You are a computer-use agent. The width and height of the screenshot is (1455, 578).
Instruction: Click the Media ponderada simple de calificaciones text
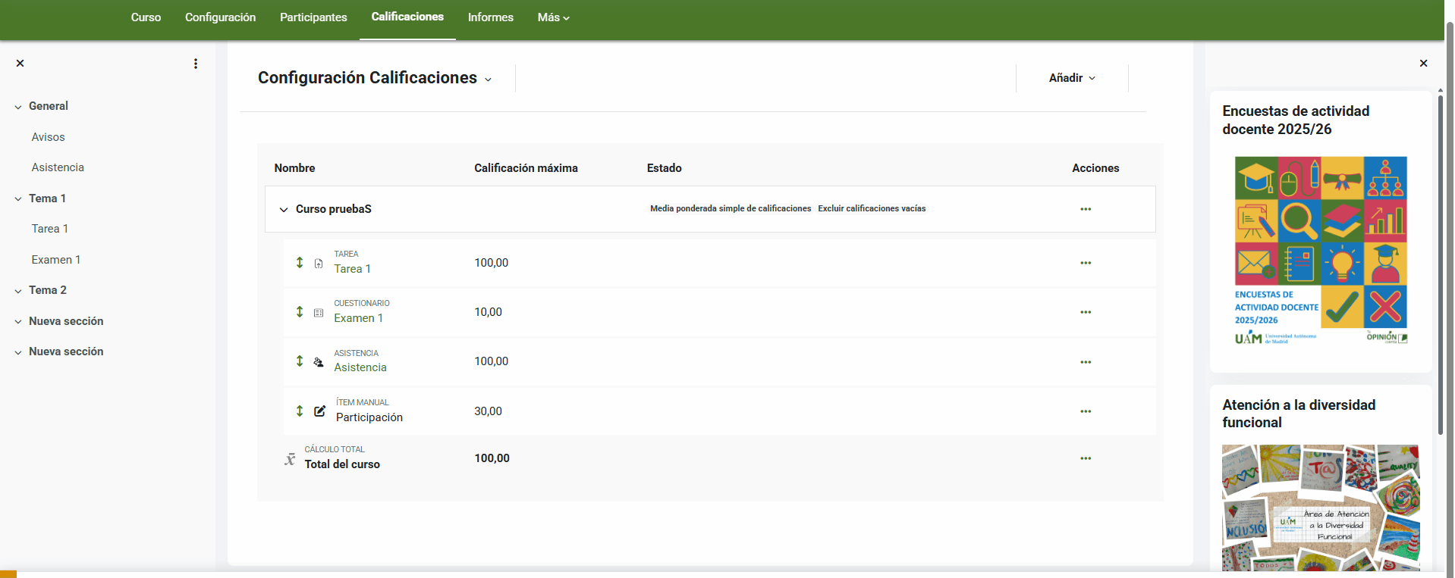pyautogui.click(x=731, y=208)
